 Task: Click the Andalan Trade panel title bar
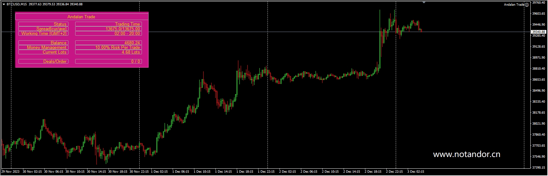(x=81, y=17)
